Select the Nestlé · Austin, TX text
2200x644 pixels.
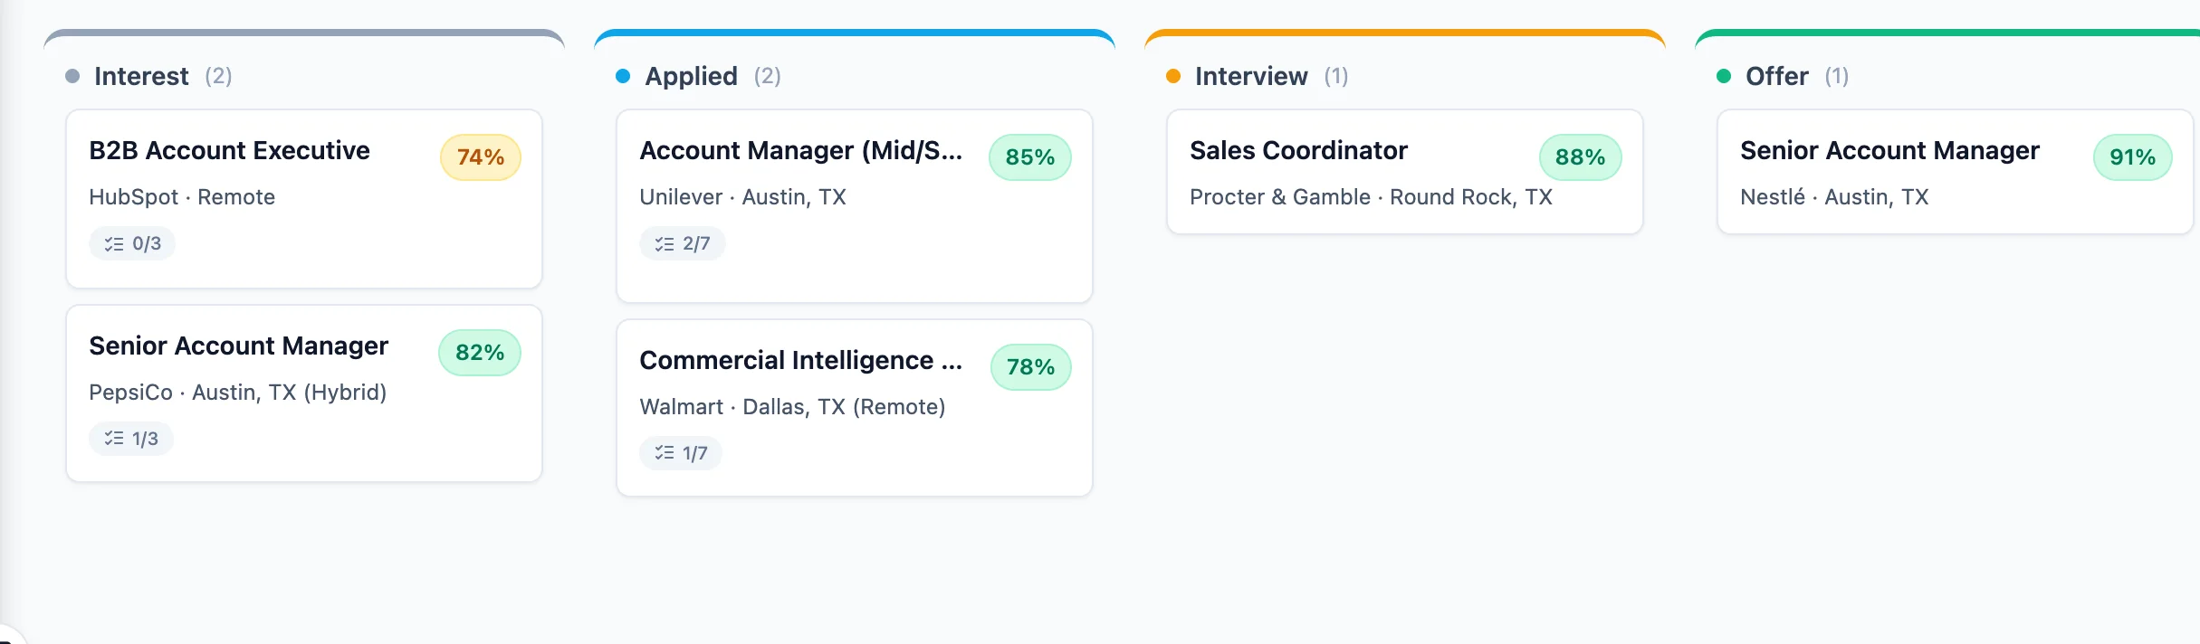tap(1835, 197)
